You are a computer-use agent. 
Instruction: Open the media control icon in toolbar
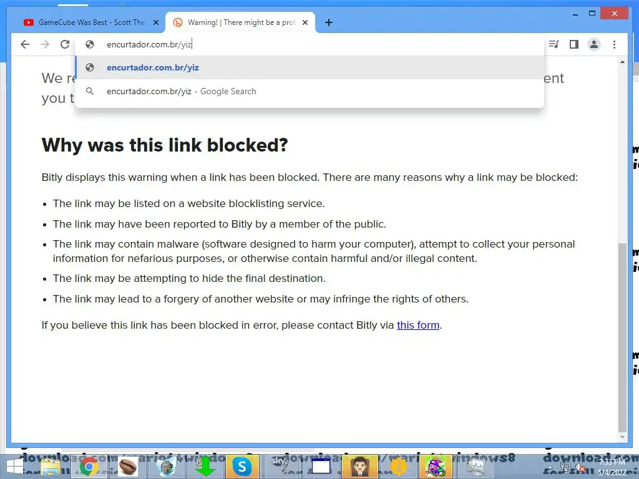click(554, 44)
